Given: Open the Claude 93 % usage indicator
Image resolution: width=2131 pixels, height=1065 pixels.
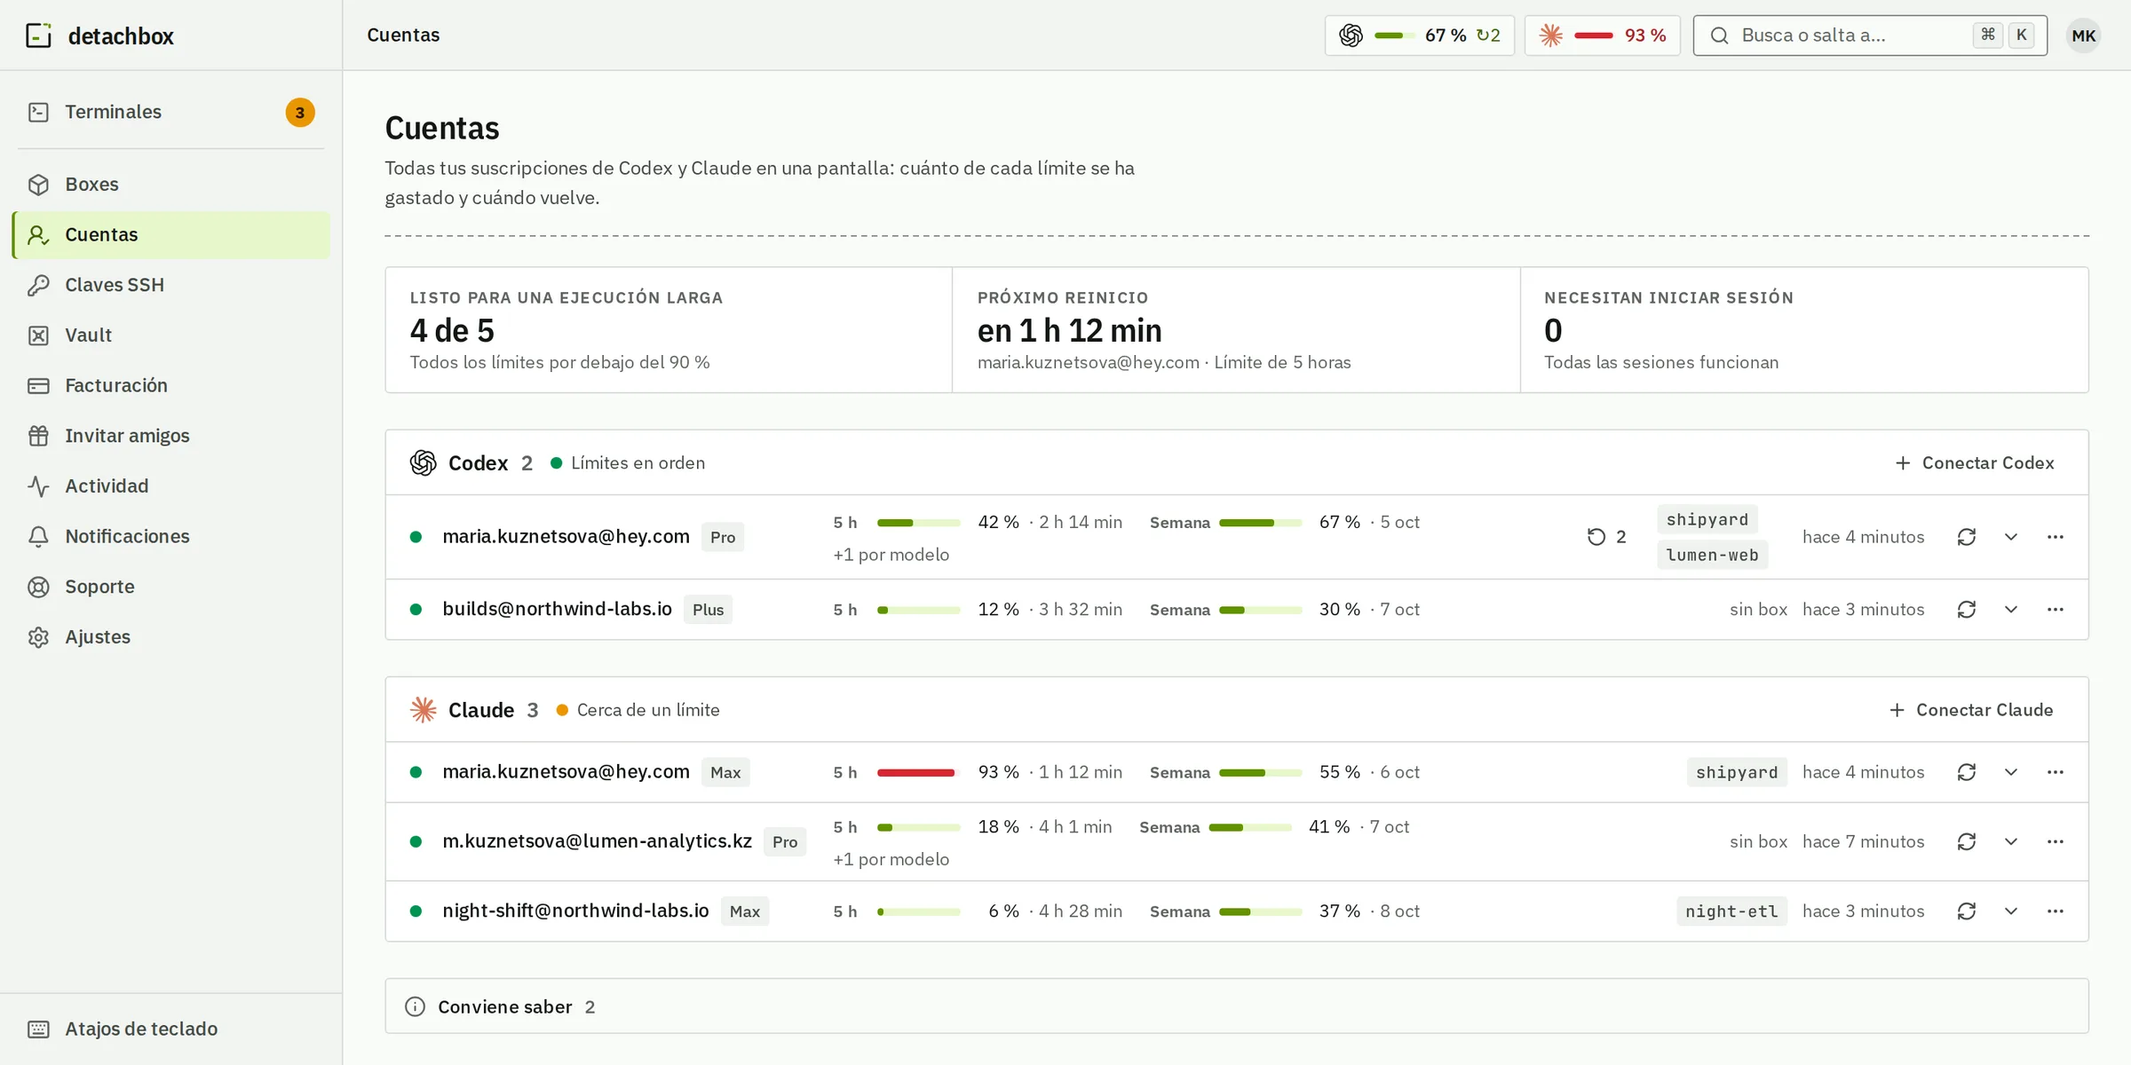Looking at the screenshot, I should point(1602,35).
